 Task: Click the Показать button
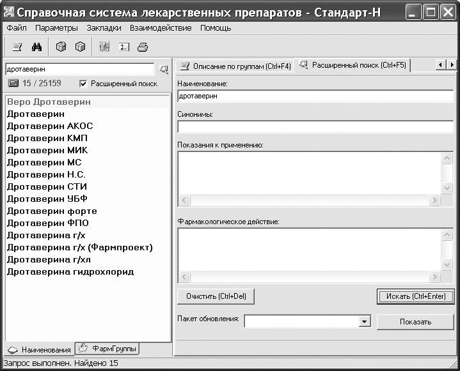coord(415,322)
